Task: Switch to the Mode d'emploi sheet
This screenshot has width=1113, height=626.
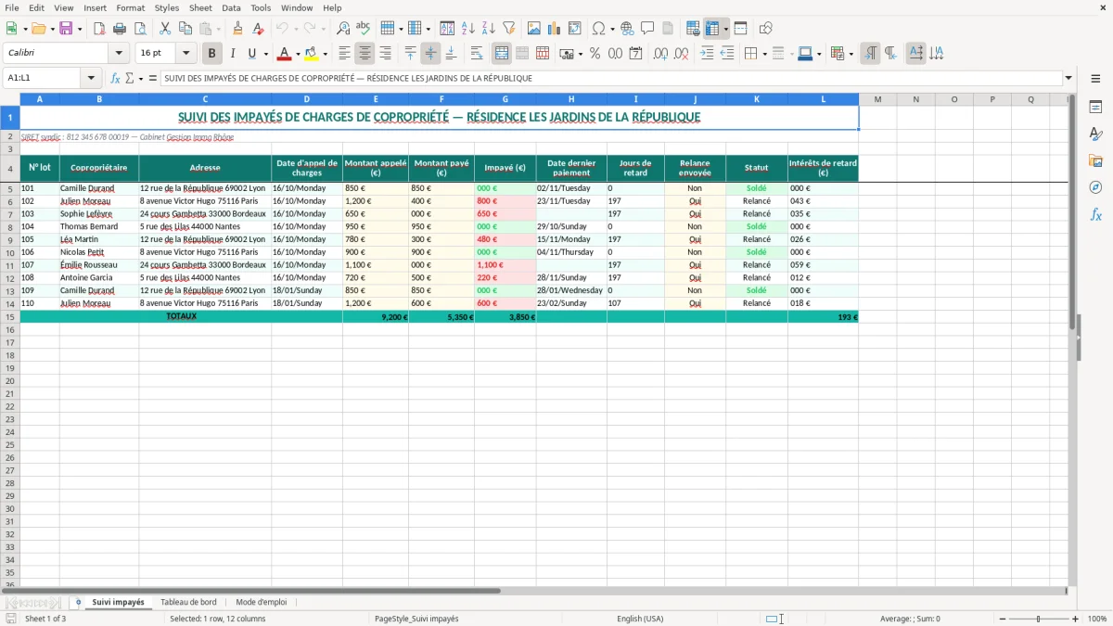Action: tap(262, 602)
